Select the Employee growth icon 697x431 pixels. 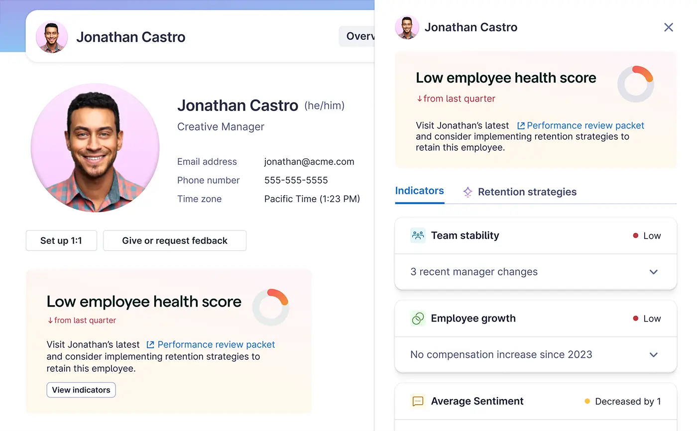(418, 318)
